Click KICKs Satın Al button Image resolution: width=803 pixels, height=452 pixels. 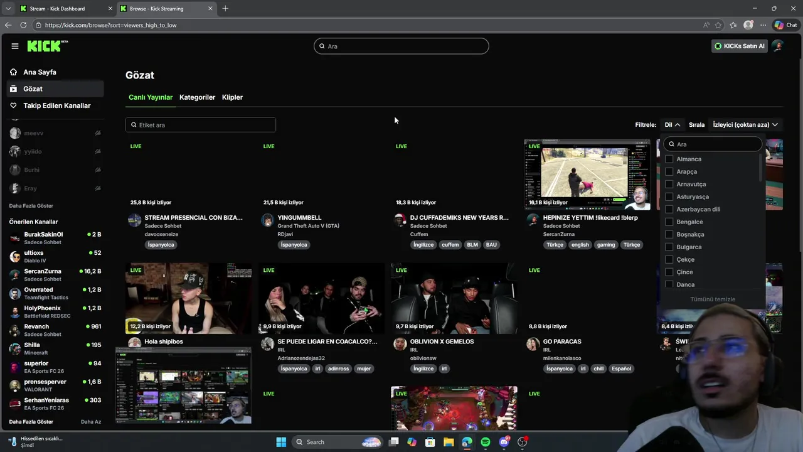740,46
